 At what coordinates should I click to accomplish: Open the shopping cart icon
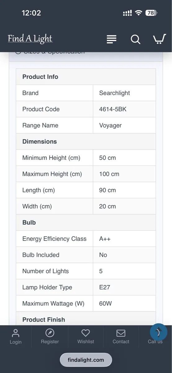pyautogui.click(x=159, y=39)
